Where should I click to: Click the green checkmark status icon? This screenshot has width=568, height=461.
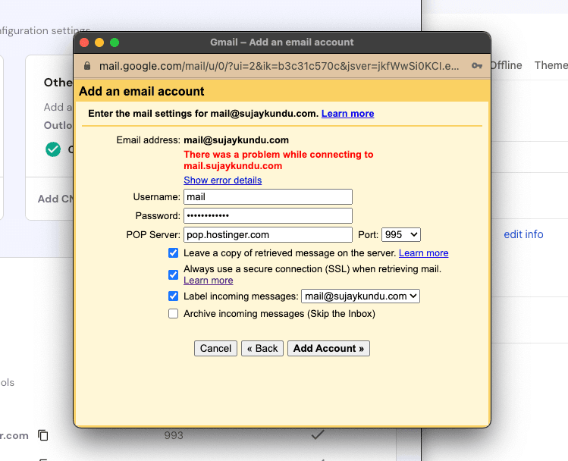tap(53, 149)
